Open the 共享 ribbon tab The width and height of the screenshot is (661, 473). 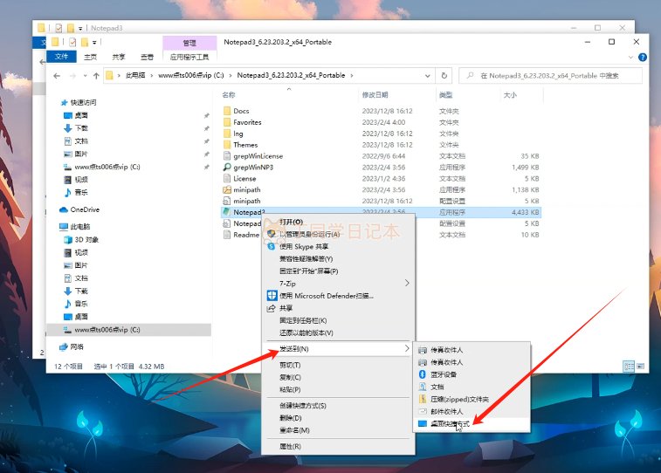point(119,57)
